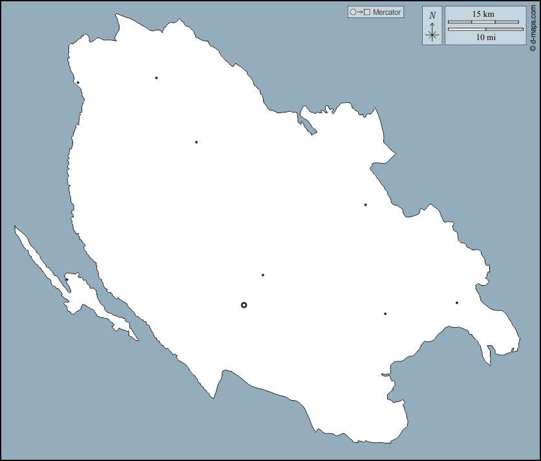
Task: Select the town dot on the northwest coast
Action: (x=78, y=82)
